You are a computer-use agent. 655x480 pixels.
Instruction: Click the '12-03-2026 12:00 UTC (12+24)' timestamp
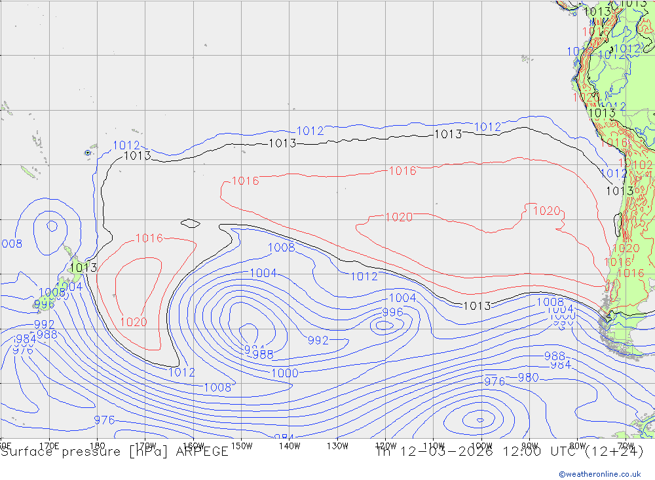click(x=521, y=452)
